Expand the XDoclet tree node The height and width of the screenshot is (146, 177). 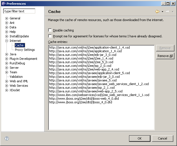[x=6, y=90]
